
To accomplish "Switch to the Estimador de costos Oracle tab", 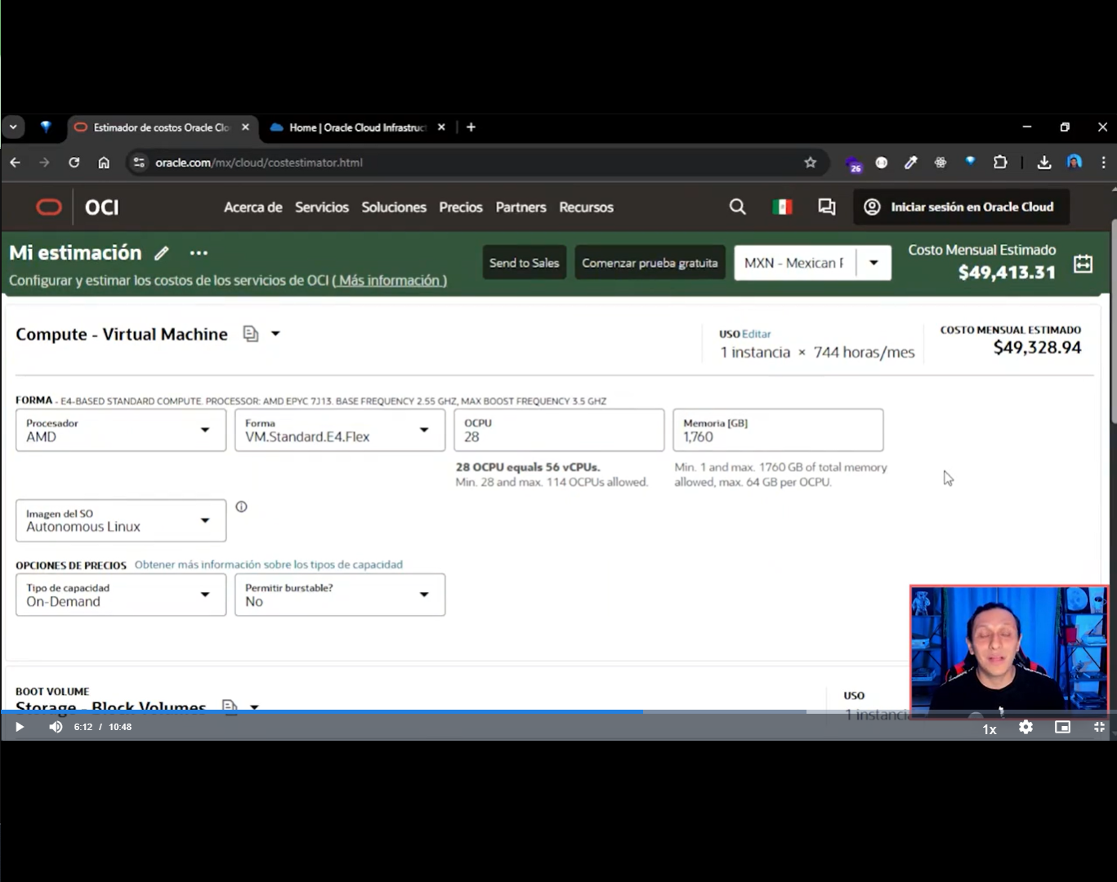I will coord(162,127).
